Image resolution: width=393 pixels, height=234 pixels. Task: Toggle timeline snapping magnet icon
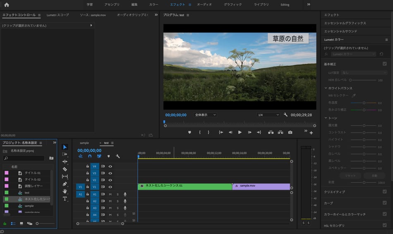point(90,156)
